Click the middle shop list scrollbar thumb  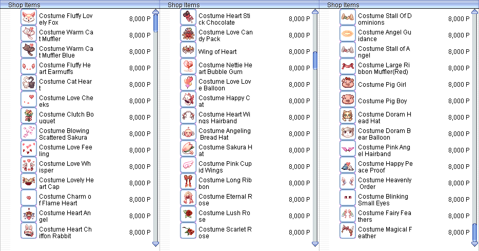(x=315, y=60)
